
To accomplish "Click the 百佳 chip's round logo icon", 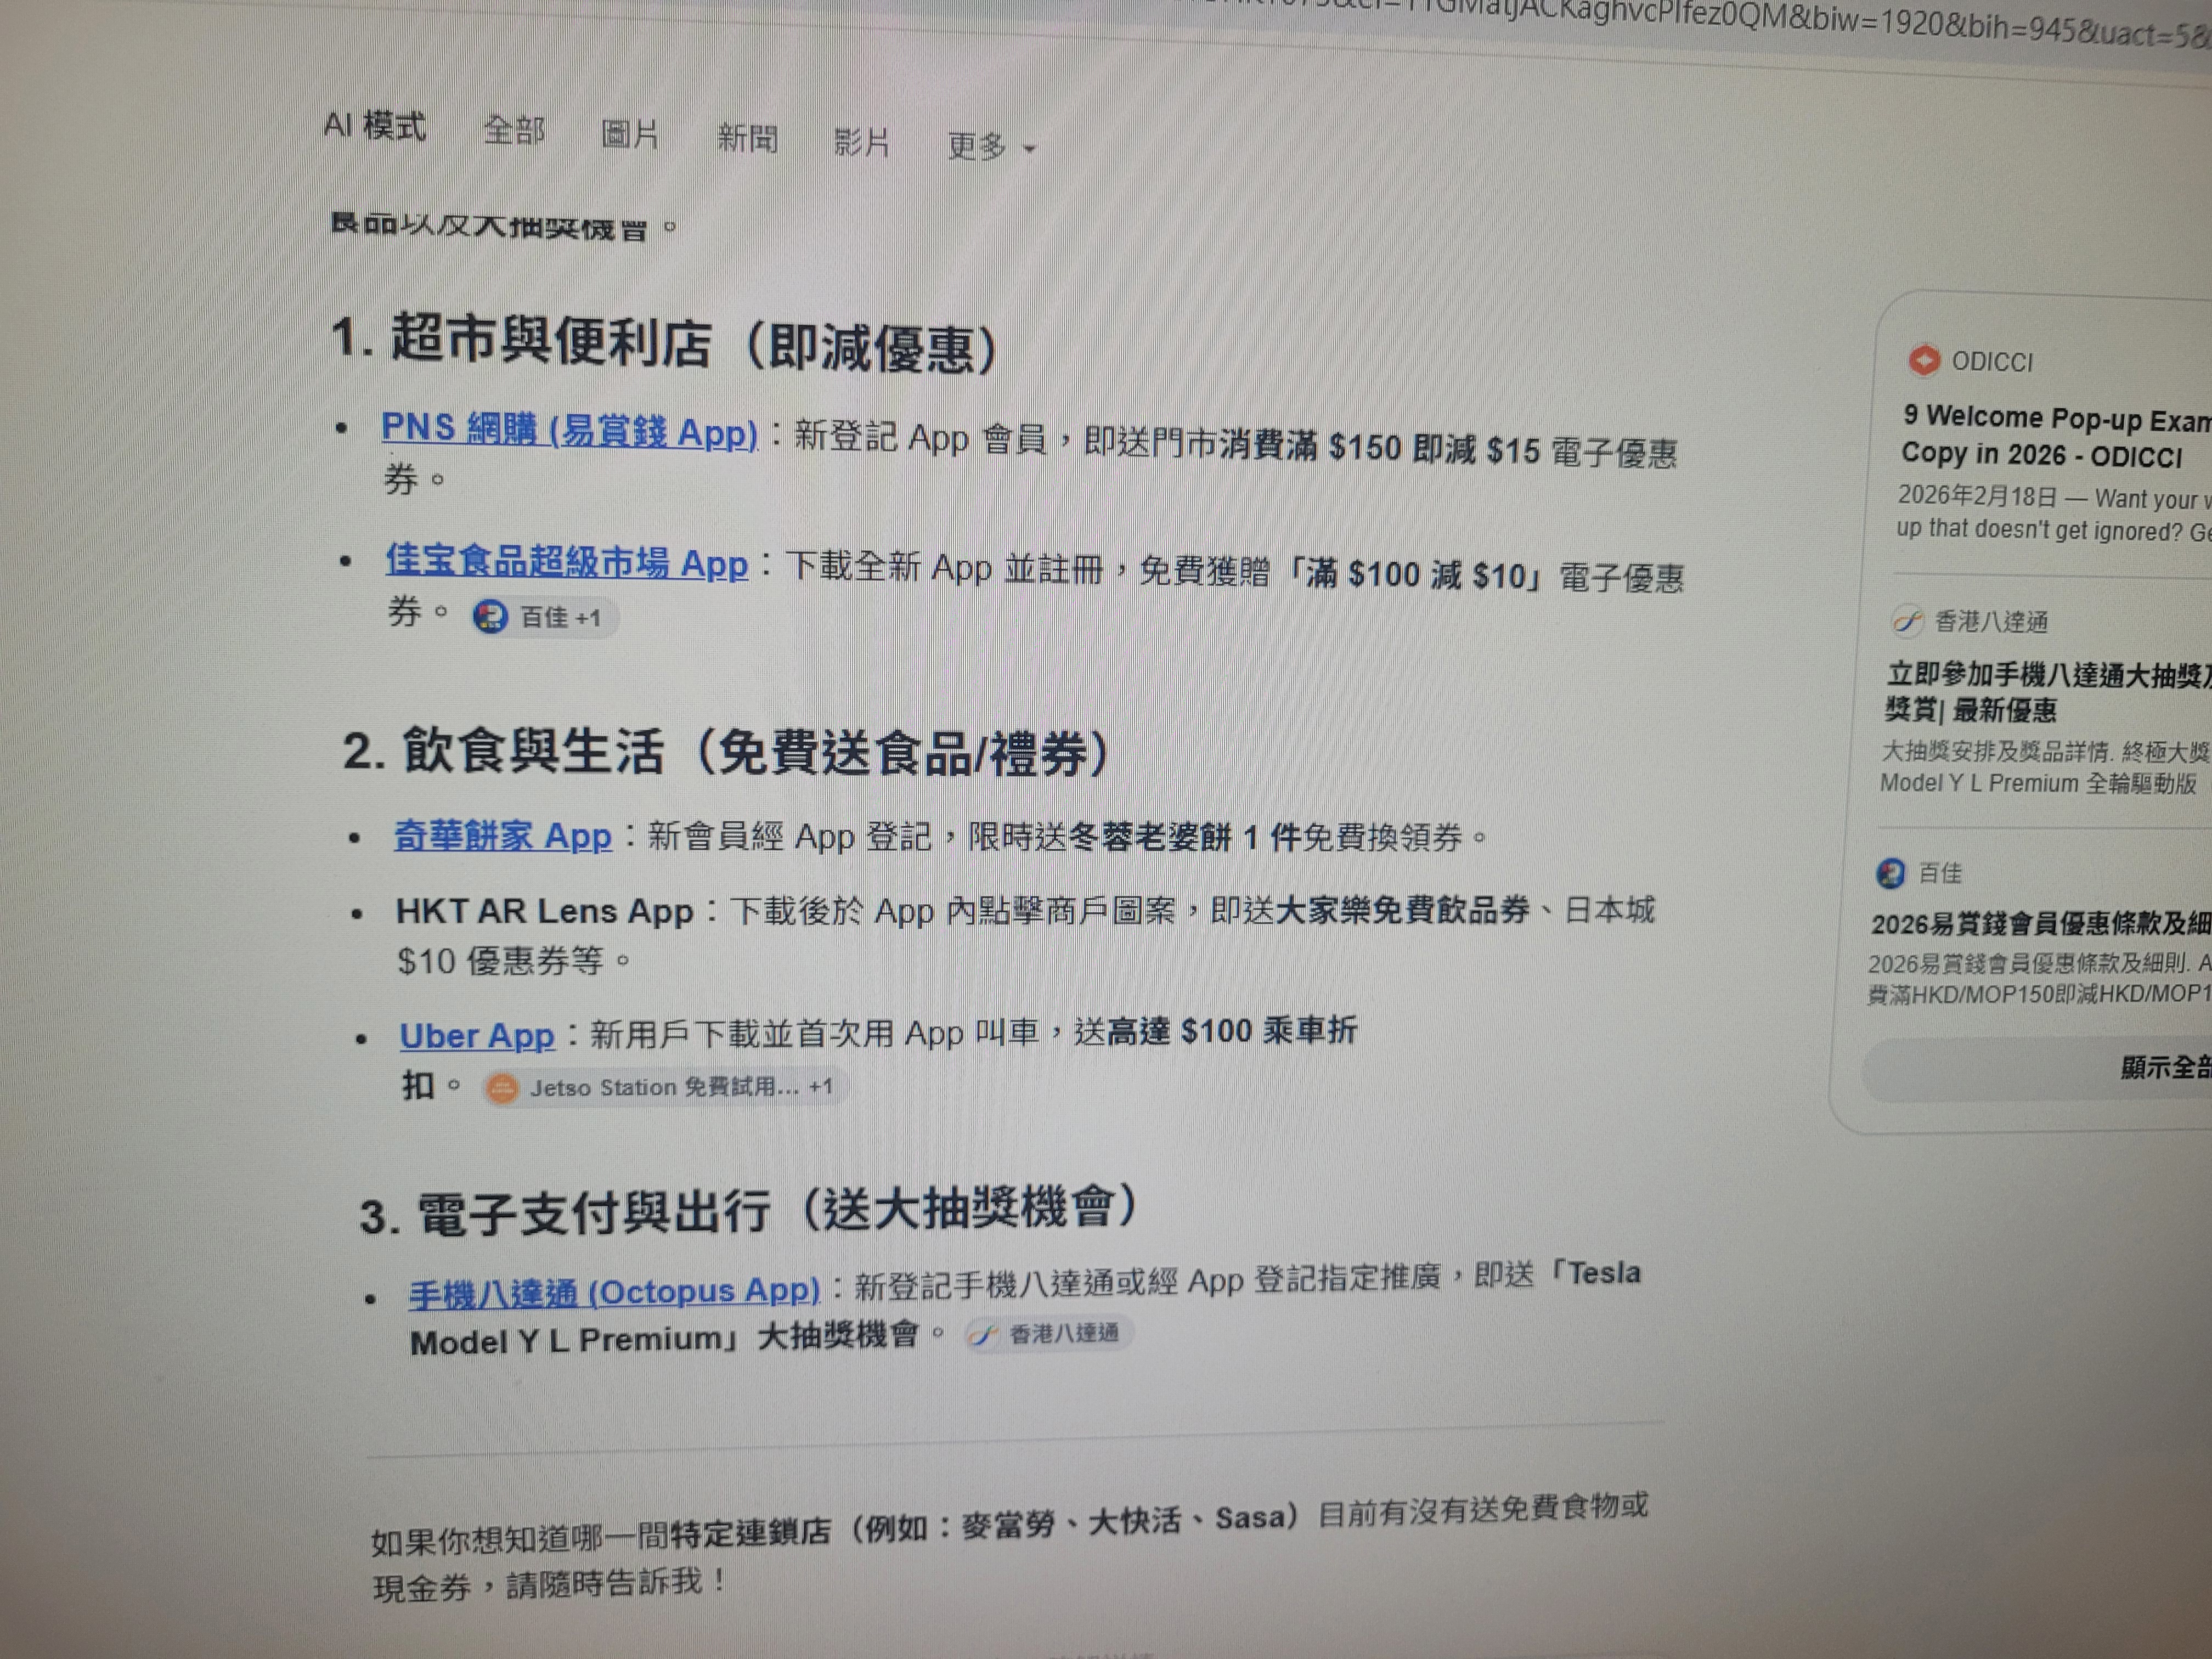I will click(x=490, y=616).
